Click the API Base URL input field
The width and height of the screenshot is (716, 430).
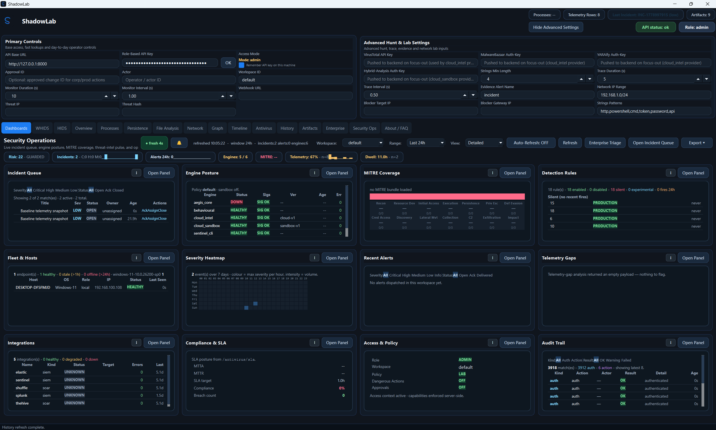pos(62,64)
